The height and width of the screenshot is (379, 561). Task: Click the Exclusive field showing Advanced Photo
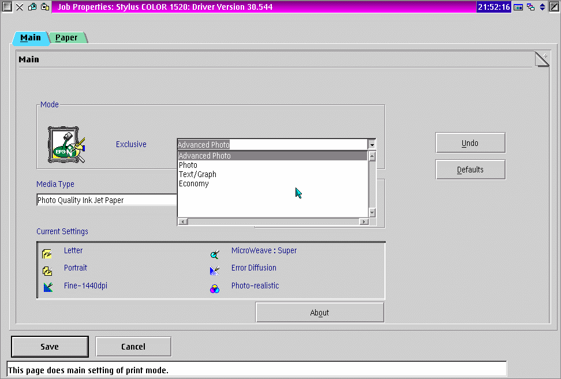tap(272, 144)
